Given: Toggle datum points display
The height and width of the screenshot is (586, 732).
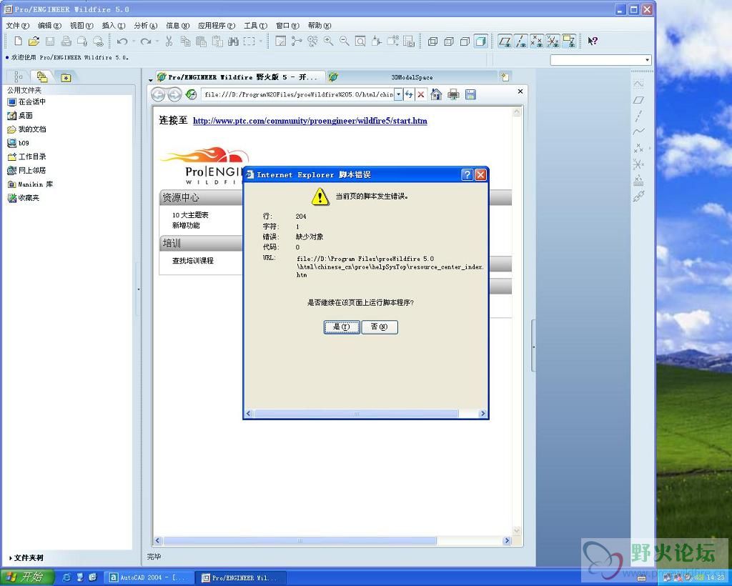Looking at the screenshot, I should pos(537,41).
